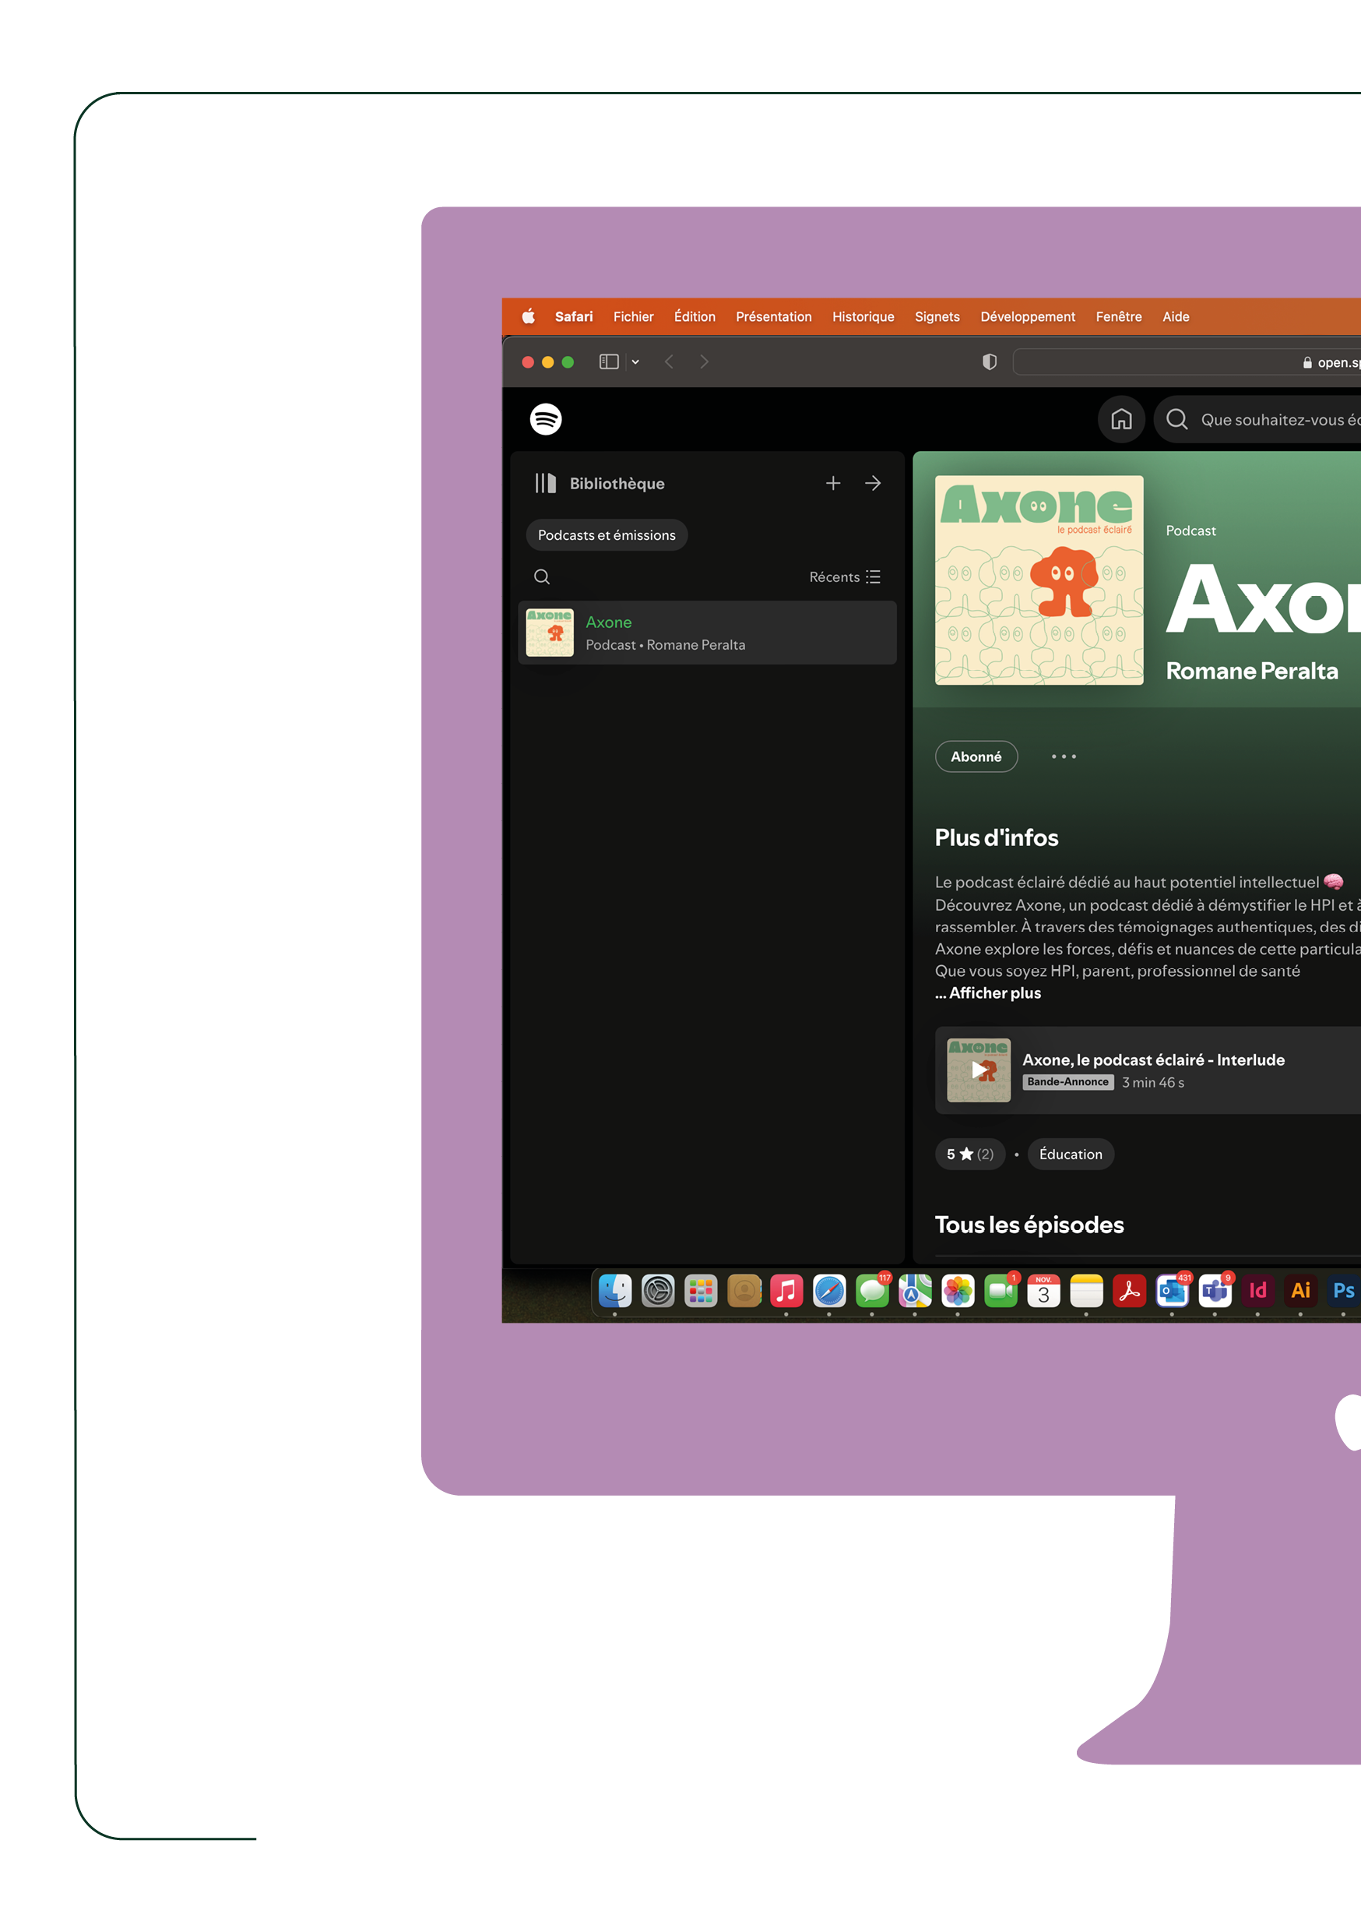This screenshot has height=1932, width=1361.
Task: Open Maps from the dock
Action: (915, 1291)
